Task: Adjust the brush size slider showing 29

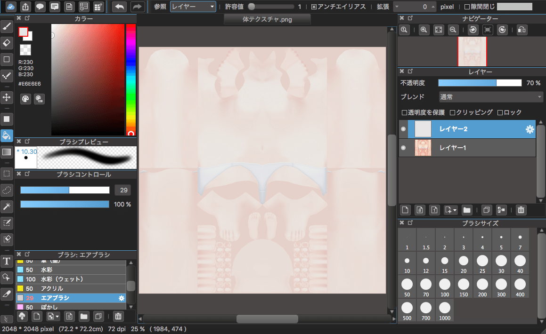Action: (65, 190)
